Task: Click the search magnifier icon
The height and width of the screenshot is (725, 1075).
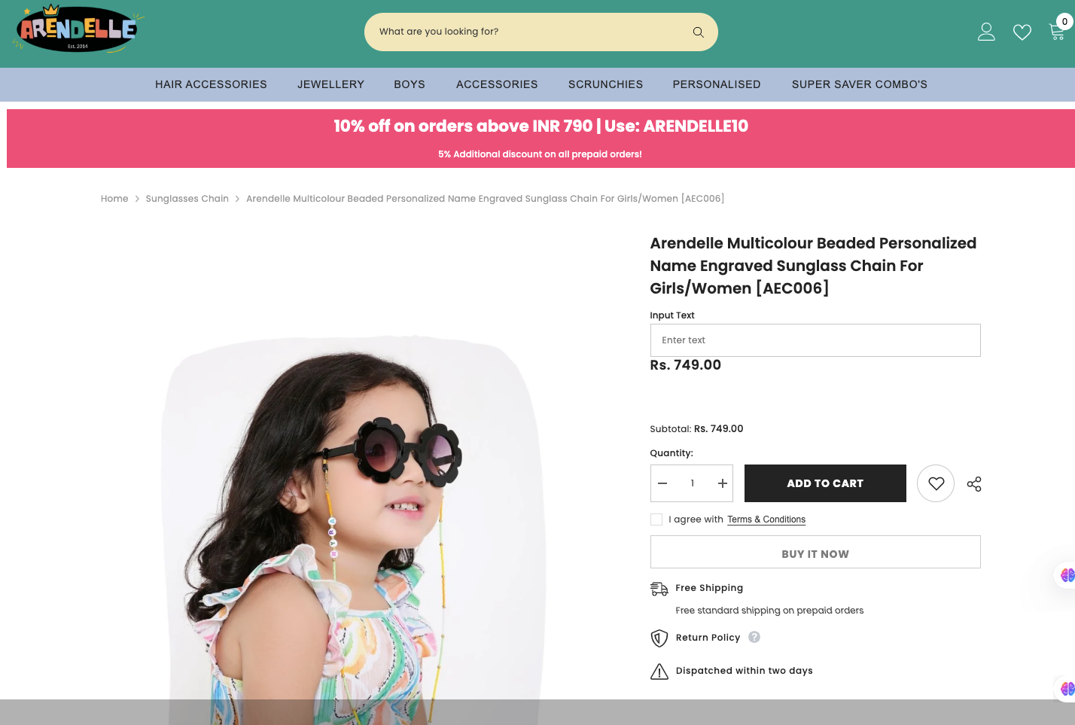Action: point(698,32)
